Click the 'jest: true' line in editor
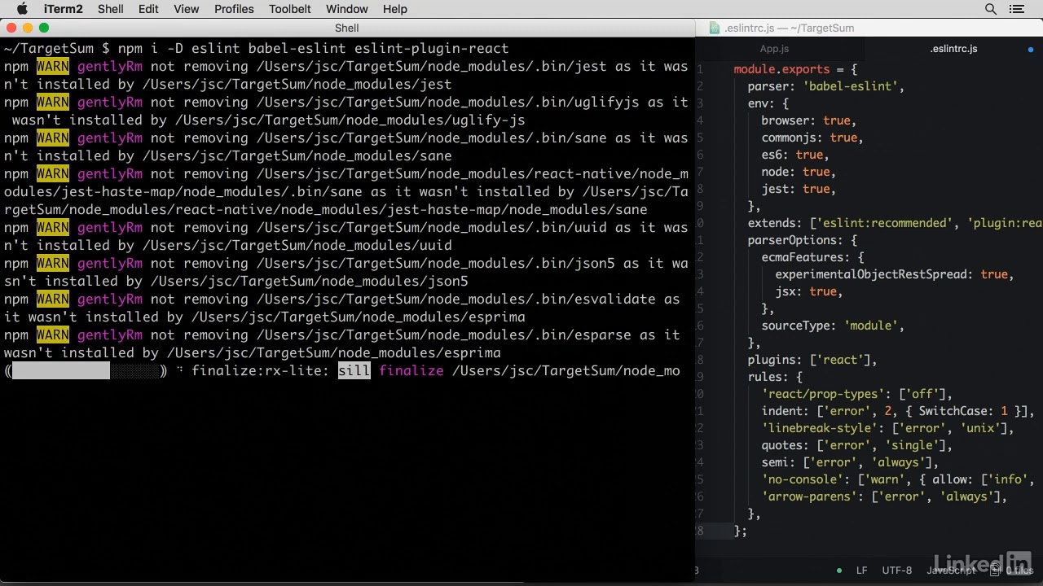 click(799, 189)
